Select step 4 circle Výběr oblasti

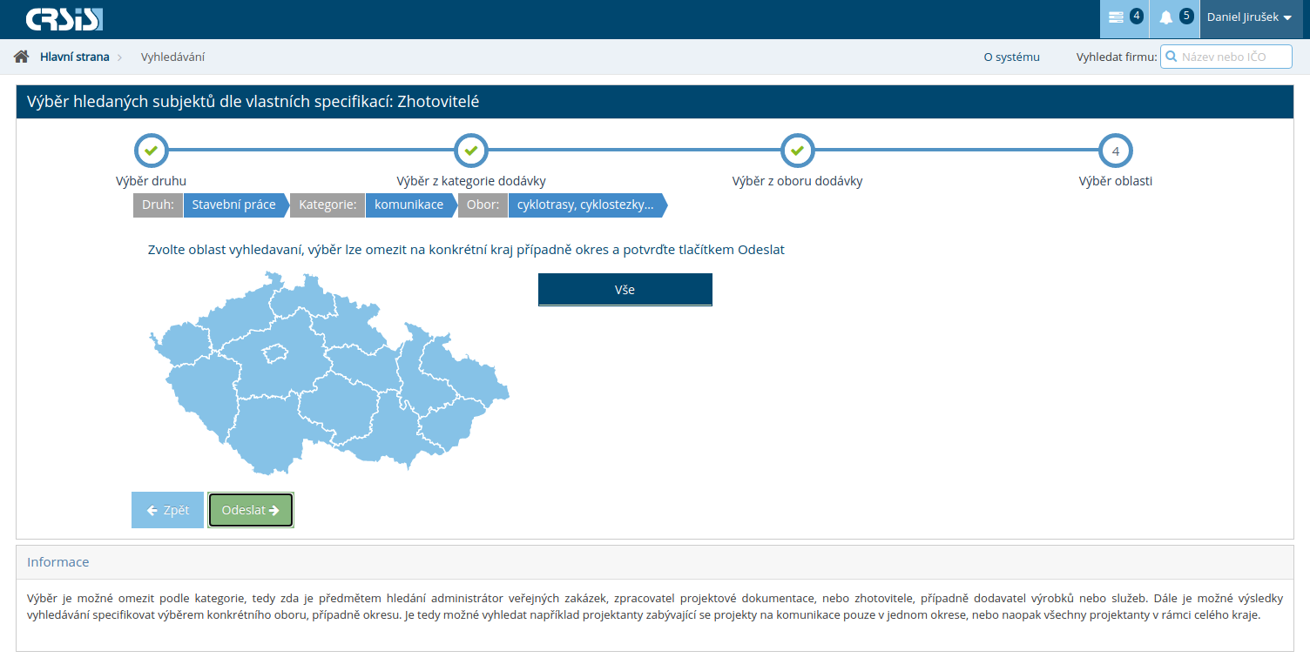click(1116, 151)
